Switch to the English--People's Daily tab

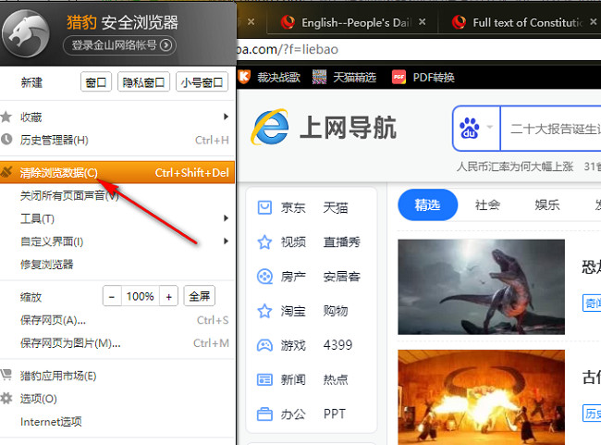pos(347,21)
